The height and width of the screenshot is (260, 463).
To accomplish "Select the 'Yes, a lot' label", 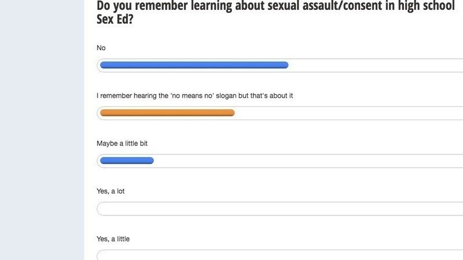I will click(x=111, y=191).
